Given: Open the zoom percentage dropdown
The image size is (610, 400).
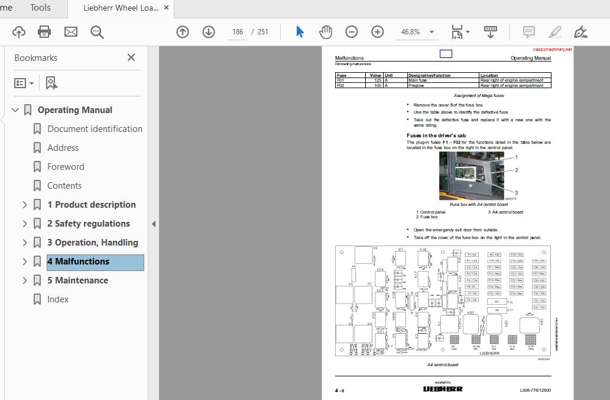Looking at the screenshot, I should point(431,32).
